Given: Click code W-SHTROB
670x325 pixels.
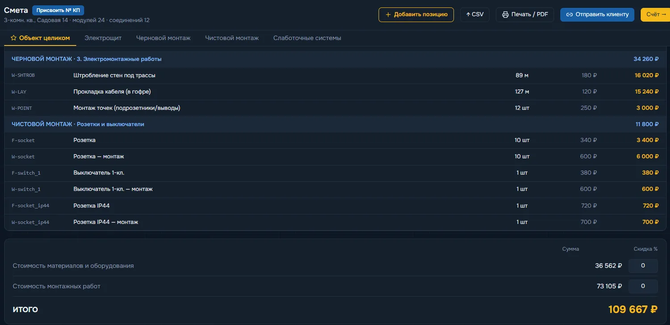Looking at the screenshot, I should 23,75.
